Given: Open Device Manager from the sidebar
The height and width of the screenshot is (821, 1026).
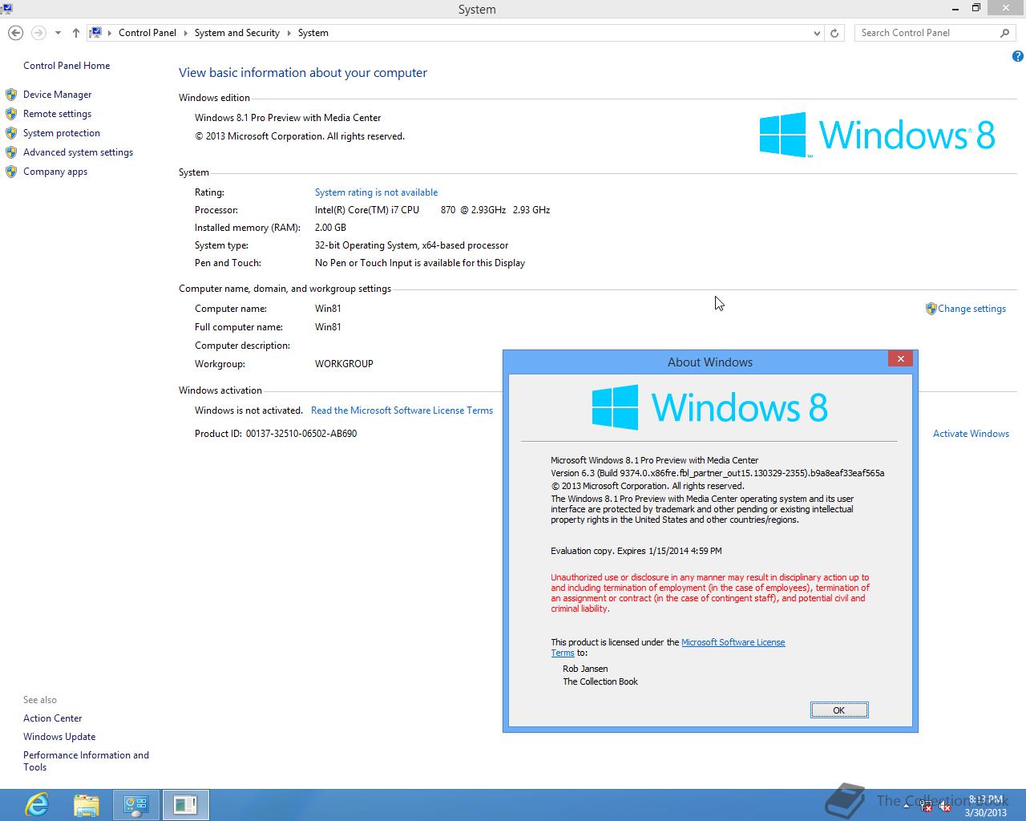Looking at the screenshot, I should pos(57,95).
